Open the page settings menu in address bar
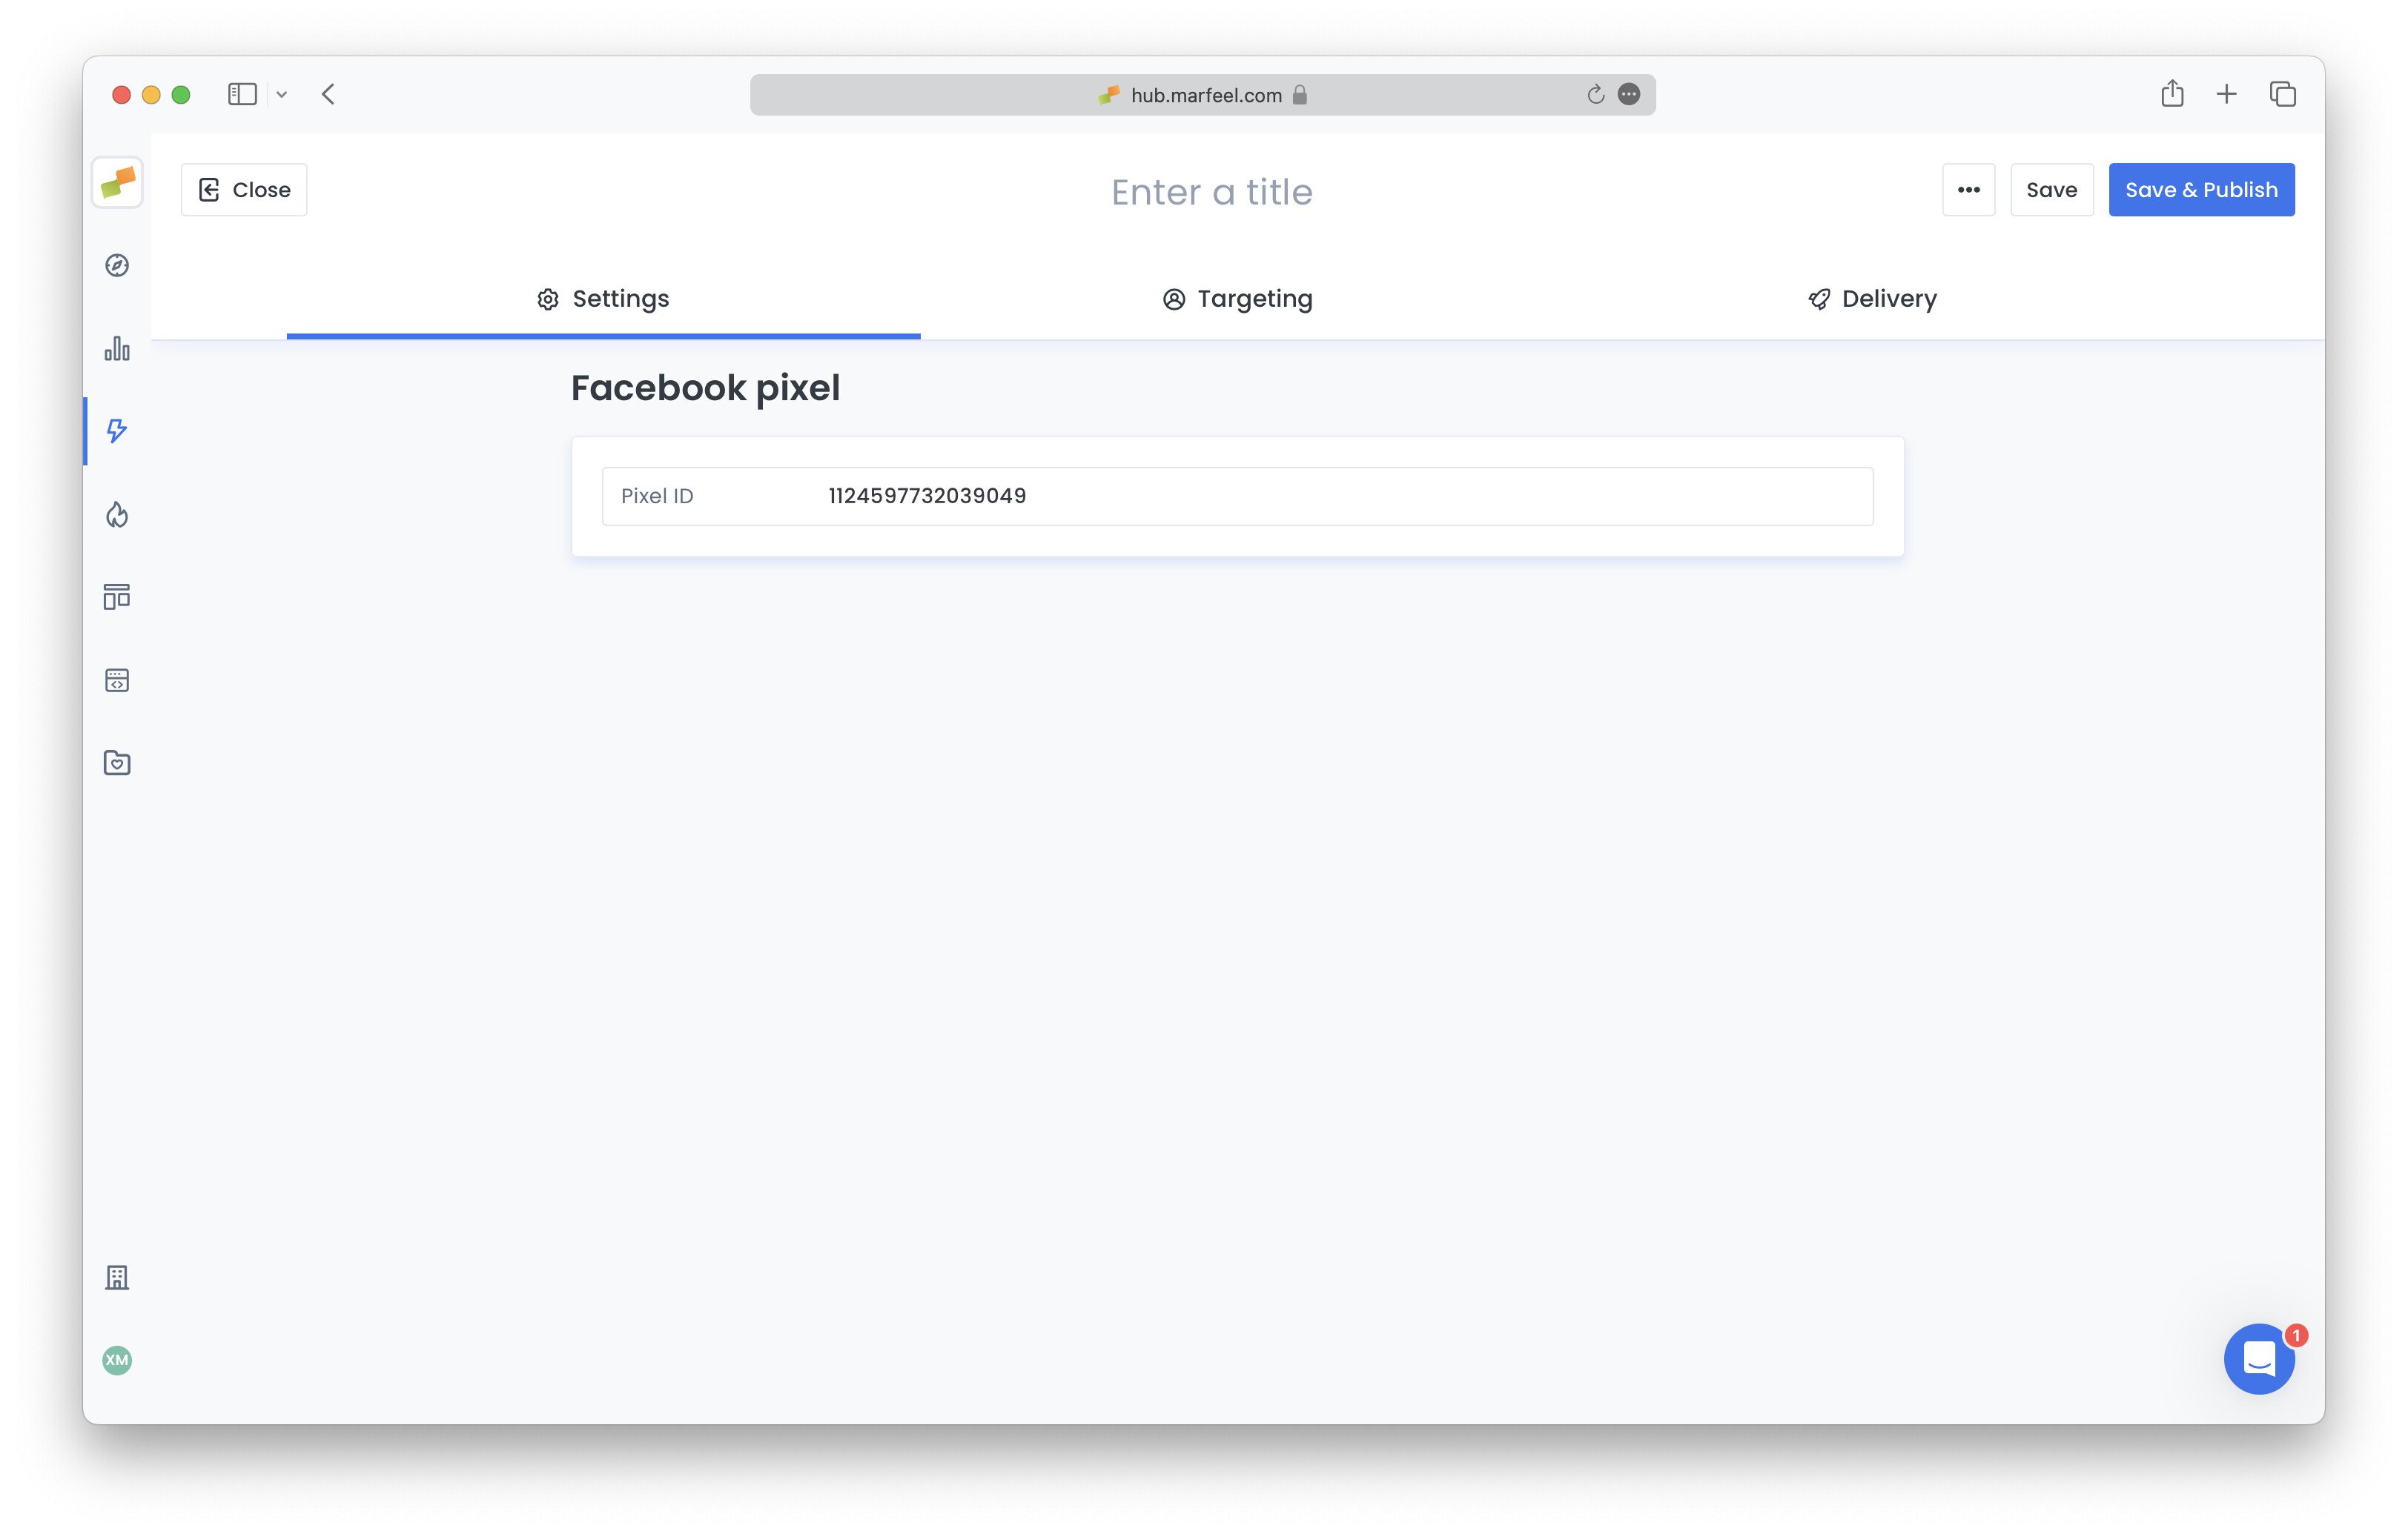2408x1534 pixels. click(x=1630, y=94)
